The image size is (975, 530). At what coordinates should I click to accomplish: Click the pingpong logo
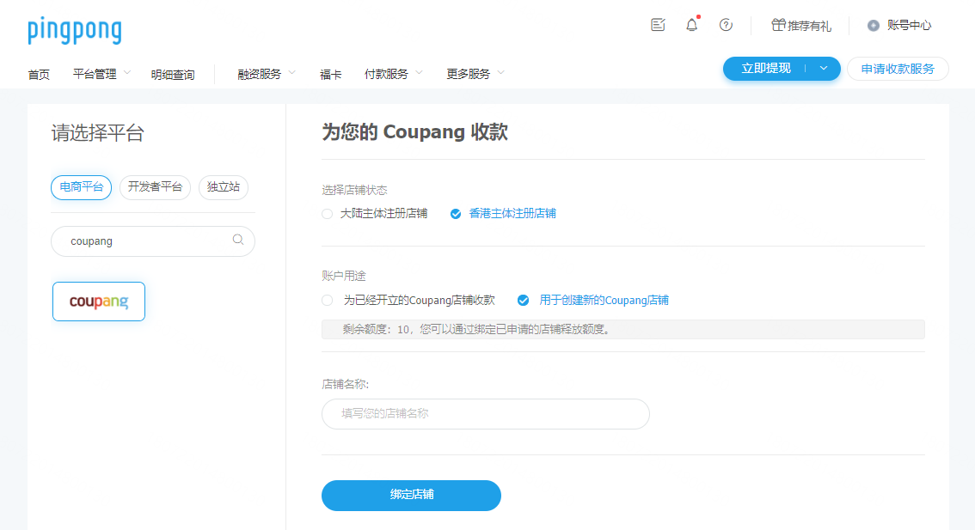point(75,30)
